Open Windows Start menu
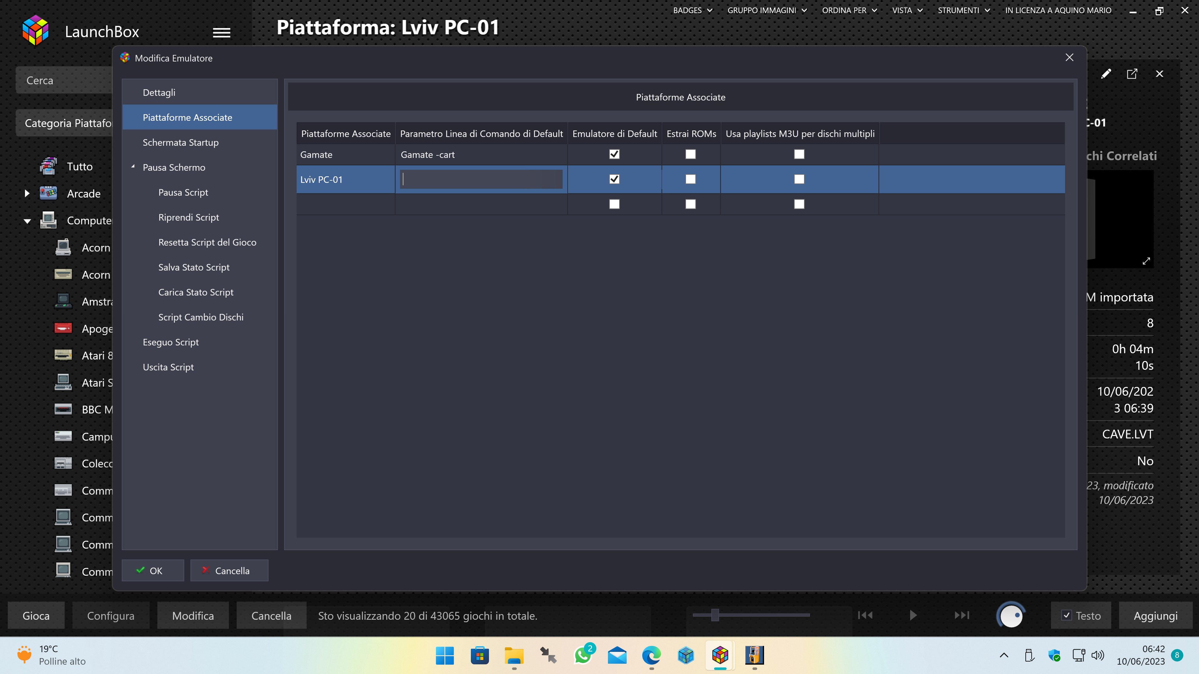The image size is (1199, 674). pos(445,655)
